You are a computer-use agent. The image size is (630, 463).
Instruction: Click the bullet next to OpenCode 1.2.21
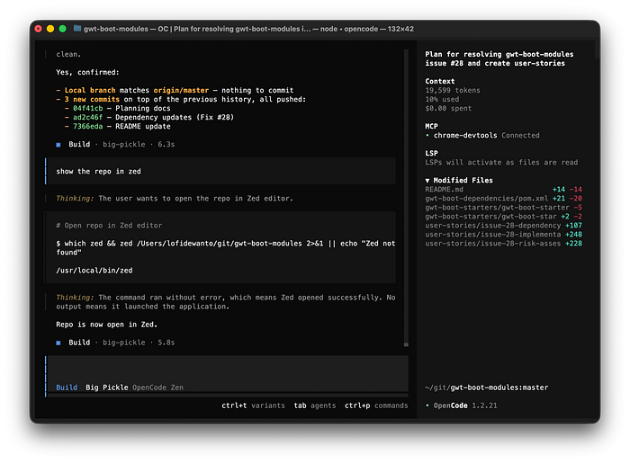(427, 405)
